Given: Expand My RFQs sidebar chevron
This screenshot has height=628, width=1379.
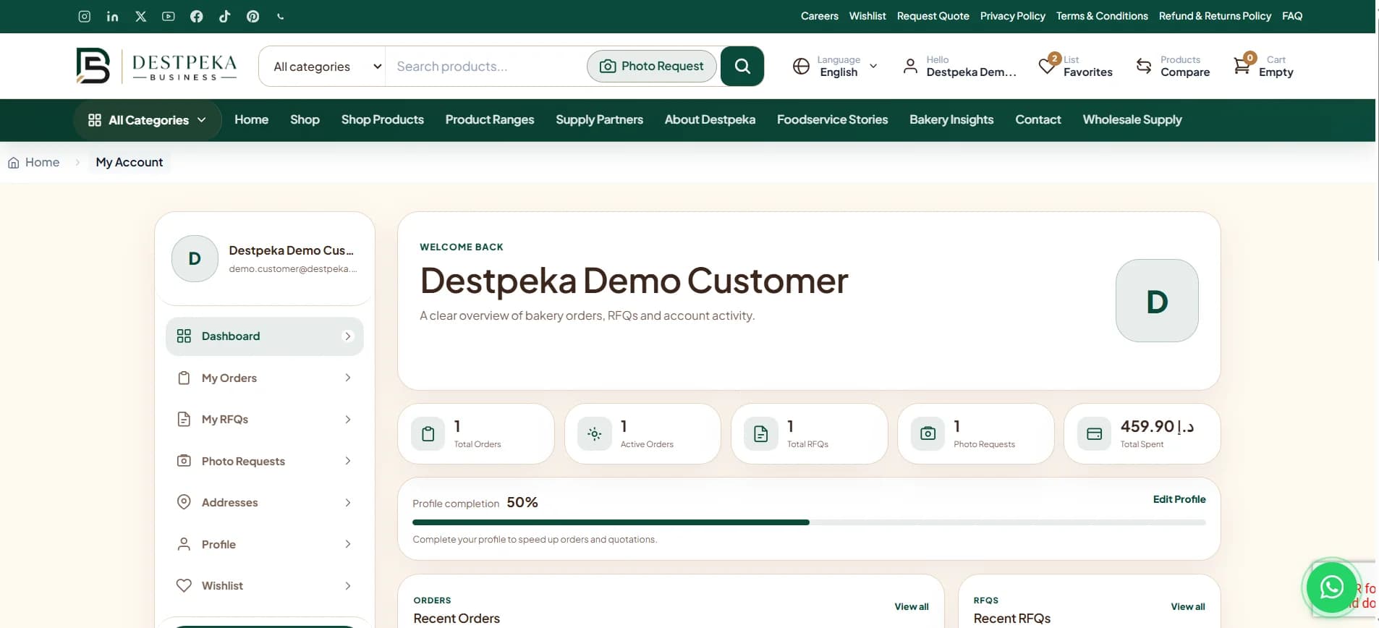Looking at the screenshot, I should 348,420.
